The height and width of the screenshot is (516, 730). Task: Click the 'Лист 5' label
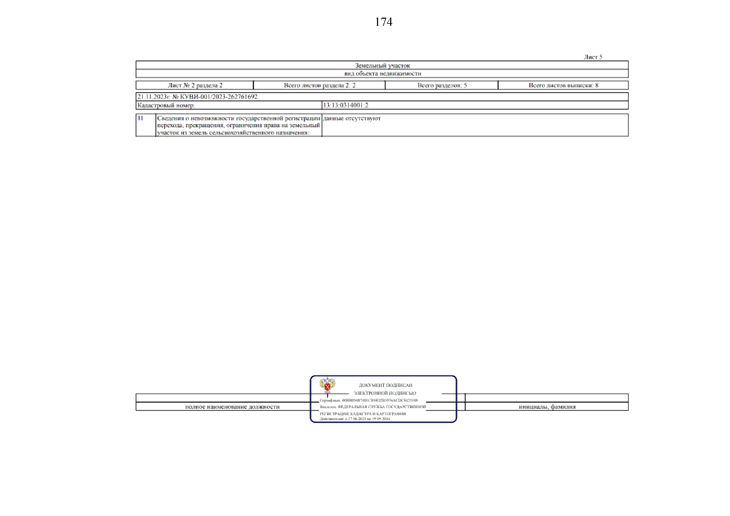click(593, 57)
